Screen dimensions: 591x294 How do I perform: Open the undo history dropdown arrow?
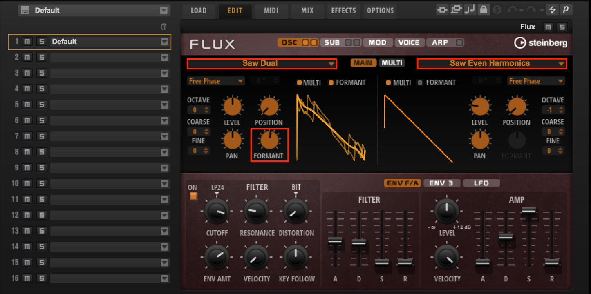(x=522, y=11)
